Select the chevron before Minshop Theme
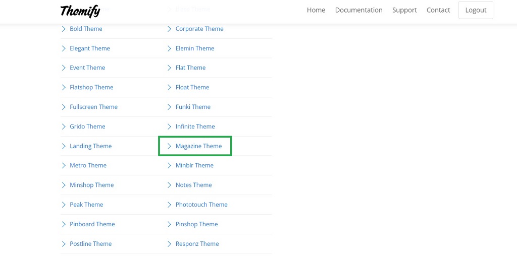Viewport: 517px width, 259px height. click(x=64, y=185)
